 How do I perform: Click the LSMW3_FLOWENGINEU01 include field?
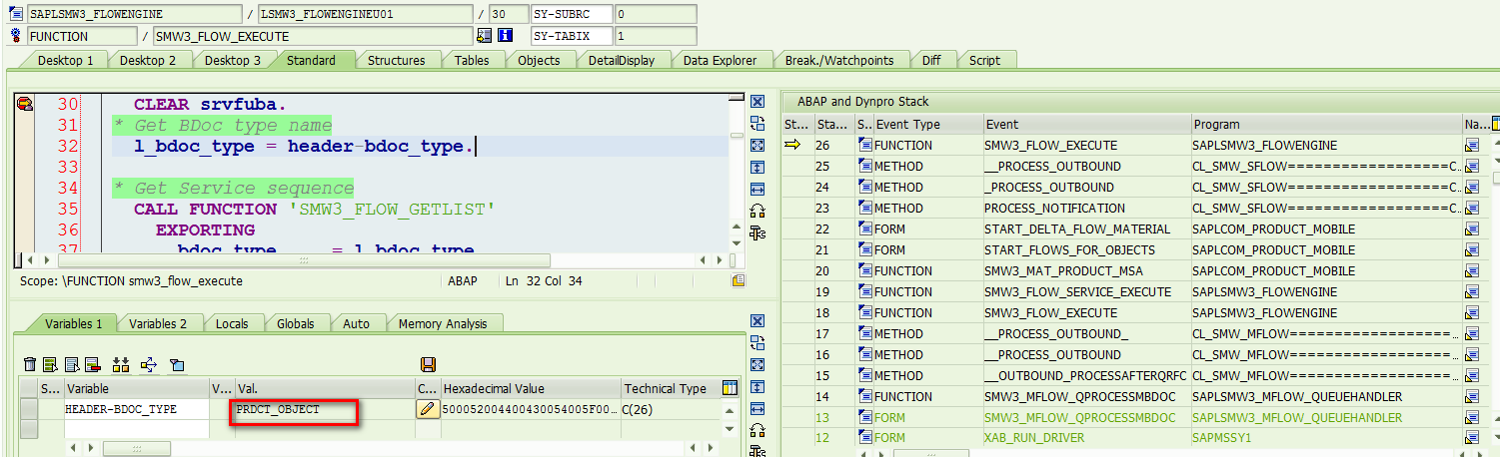364,14
